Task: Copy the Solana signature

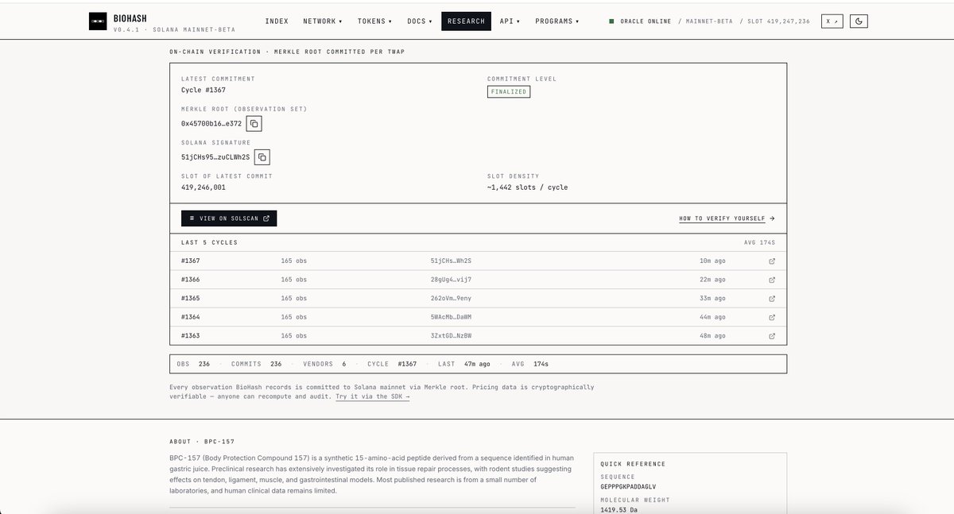Action: pos(262,157)
